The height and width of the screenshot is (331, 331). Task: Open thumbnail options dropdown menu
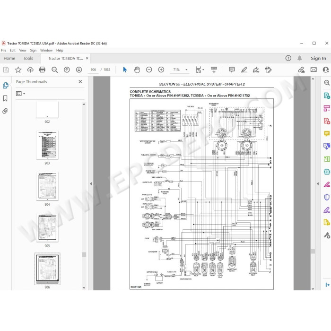point(20,94)
